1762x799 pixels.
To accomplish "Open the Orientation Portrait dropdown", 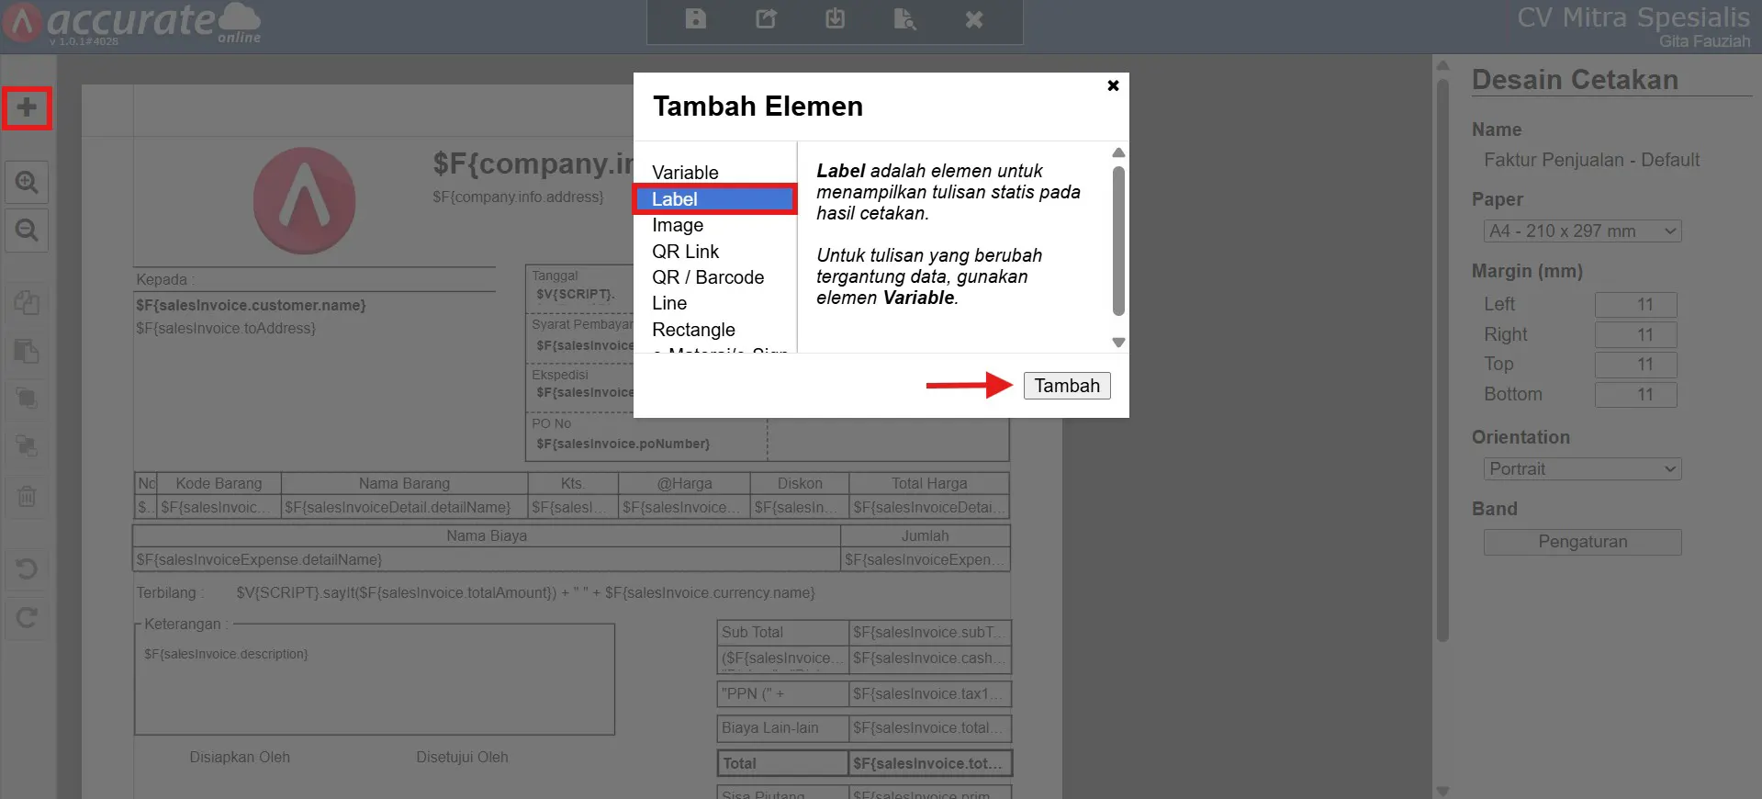I will (x=1582, y=469).
